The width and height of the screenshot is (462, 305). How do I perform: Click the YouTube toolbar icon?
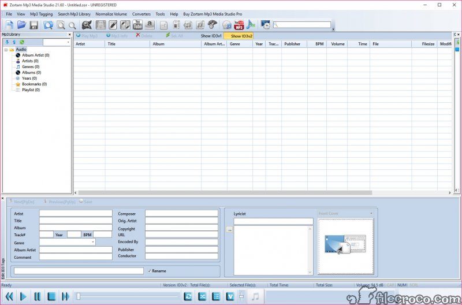tap(137, 25)
